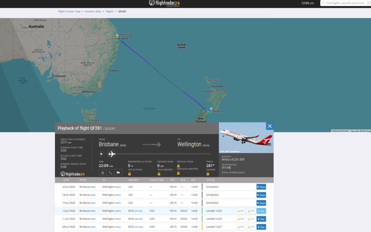Download KML for 11 Jul 2026 flight
The width and height of the screenshot is (371, 232).
click(x=241, y=219)
